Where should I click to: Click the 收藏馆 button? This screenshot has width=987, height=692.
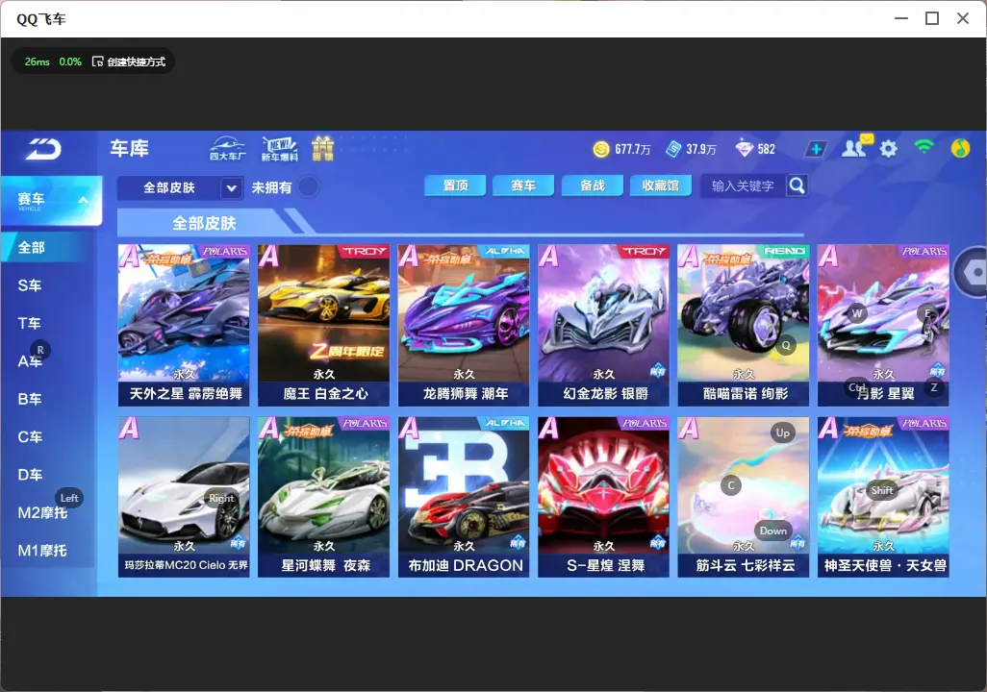(x=661, y=185)
